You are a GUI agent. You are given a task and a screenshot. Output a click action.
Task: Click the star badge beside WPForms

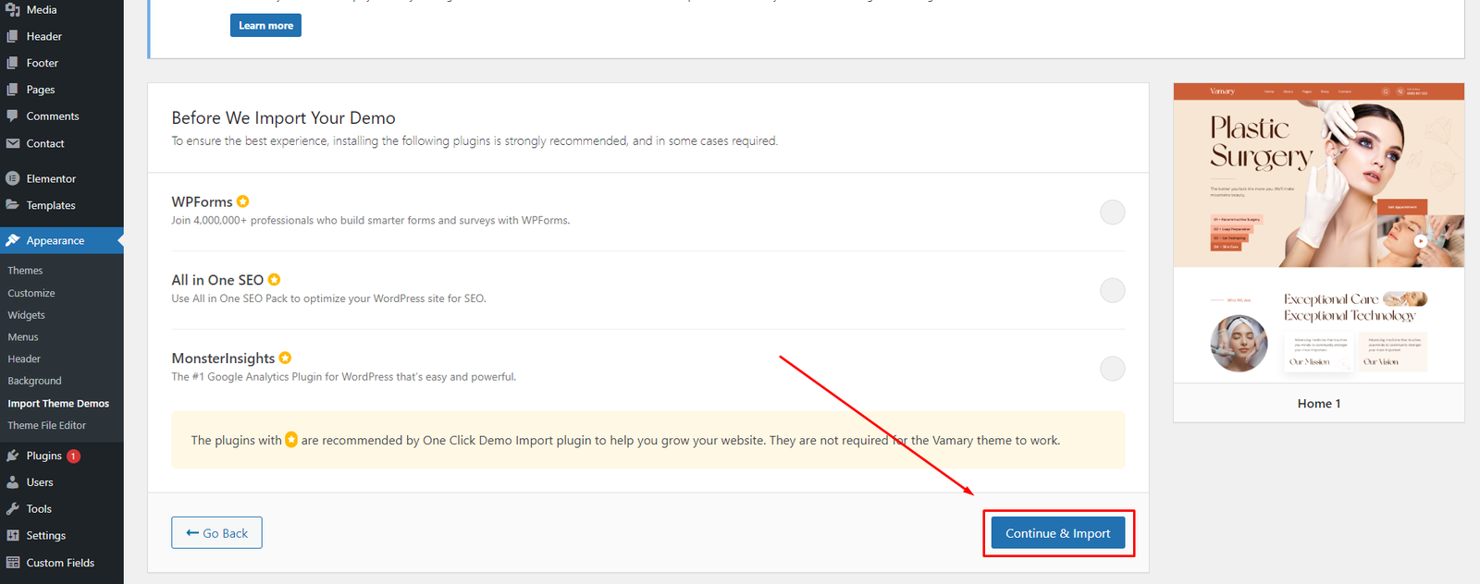point(242,201)
